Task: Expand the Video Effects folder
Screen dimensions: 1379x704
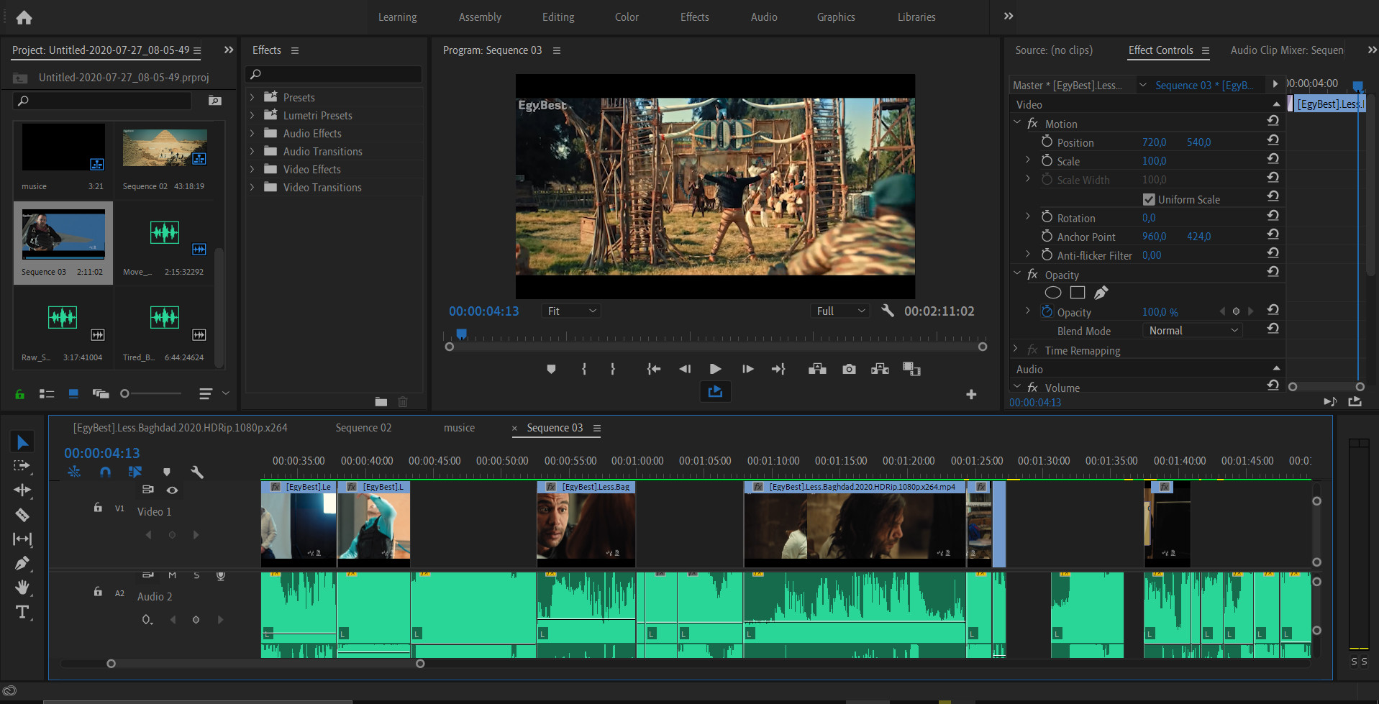Action: tap(252, 170)
